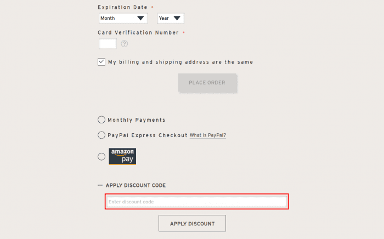384x239 pixels.
Task: Choose the PayPal Express Checkout radio option
Action: click(x=101, y=135)
